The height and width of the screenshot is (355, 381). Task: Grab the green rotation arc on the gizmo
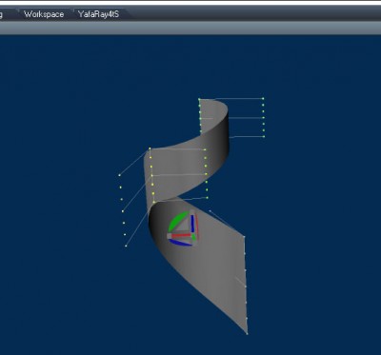pyautogui.click(x=178, y=220)
